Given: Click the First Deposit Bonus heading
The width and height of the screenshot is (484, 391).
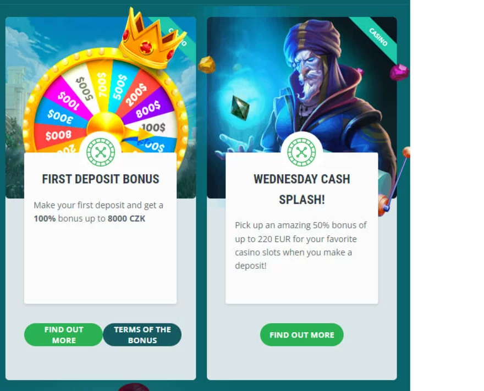Looking at the screenshot, I should coord(101,179).
